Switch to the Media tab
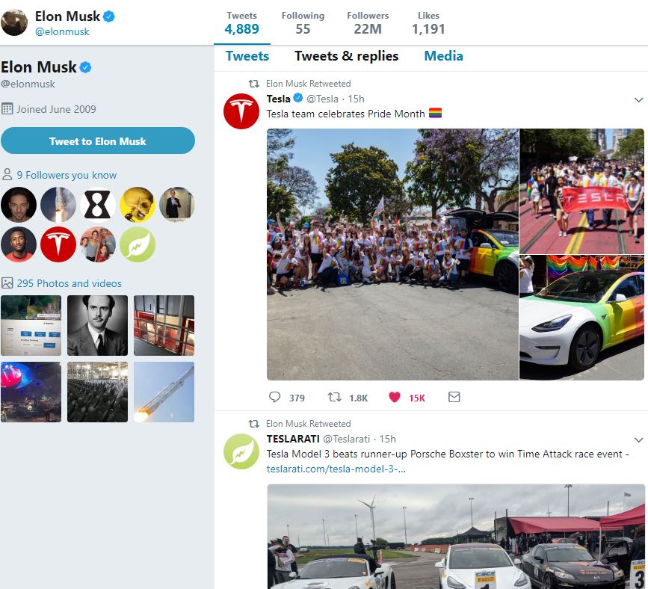 443,56
